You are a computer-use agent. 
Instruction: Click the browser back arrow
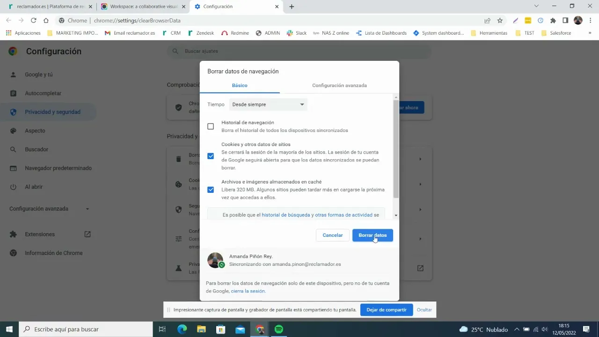pyautogui.click(x=8, y=20)
